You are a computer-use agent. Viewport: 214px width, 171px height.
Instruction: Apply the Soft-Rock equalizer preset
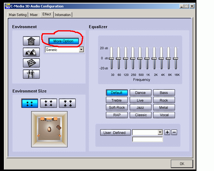point(117,108)
